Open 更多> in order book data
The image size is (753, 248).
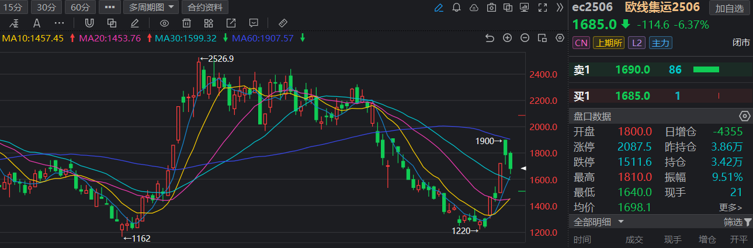pos(730,207)
